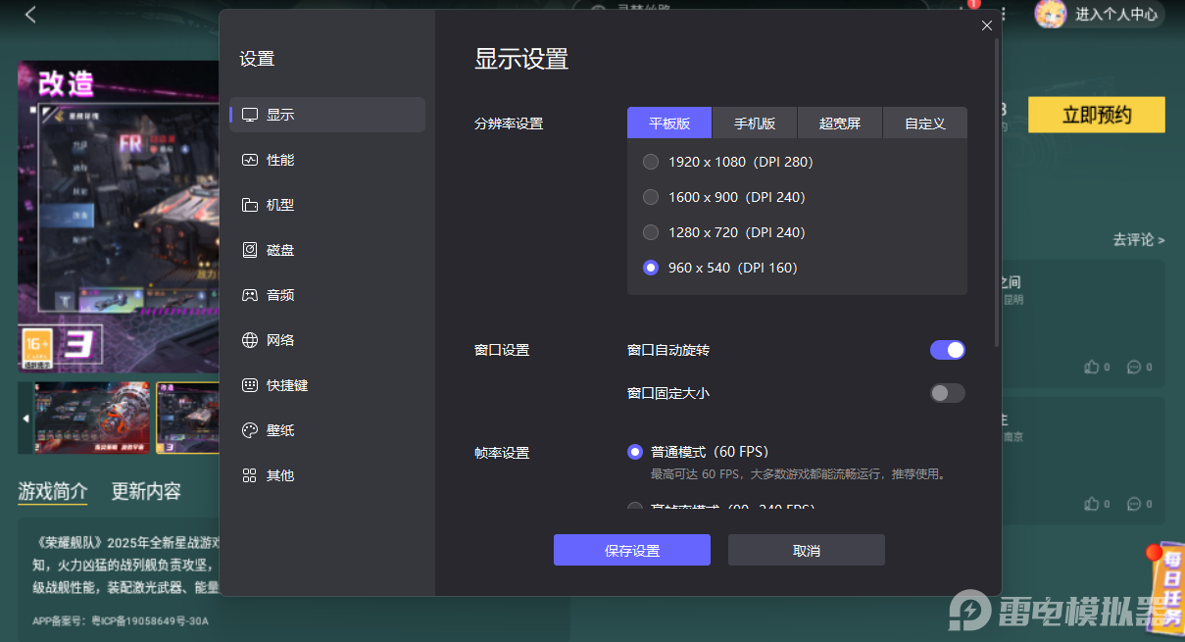Click 进入个人中心 in the store page
The width and height of the screenshot is (1185, 642).
coord(1116,15)
